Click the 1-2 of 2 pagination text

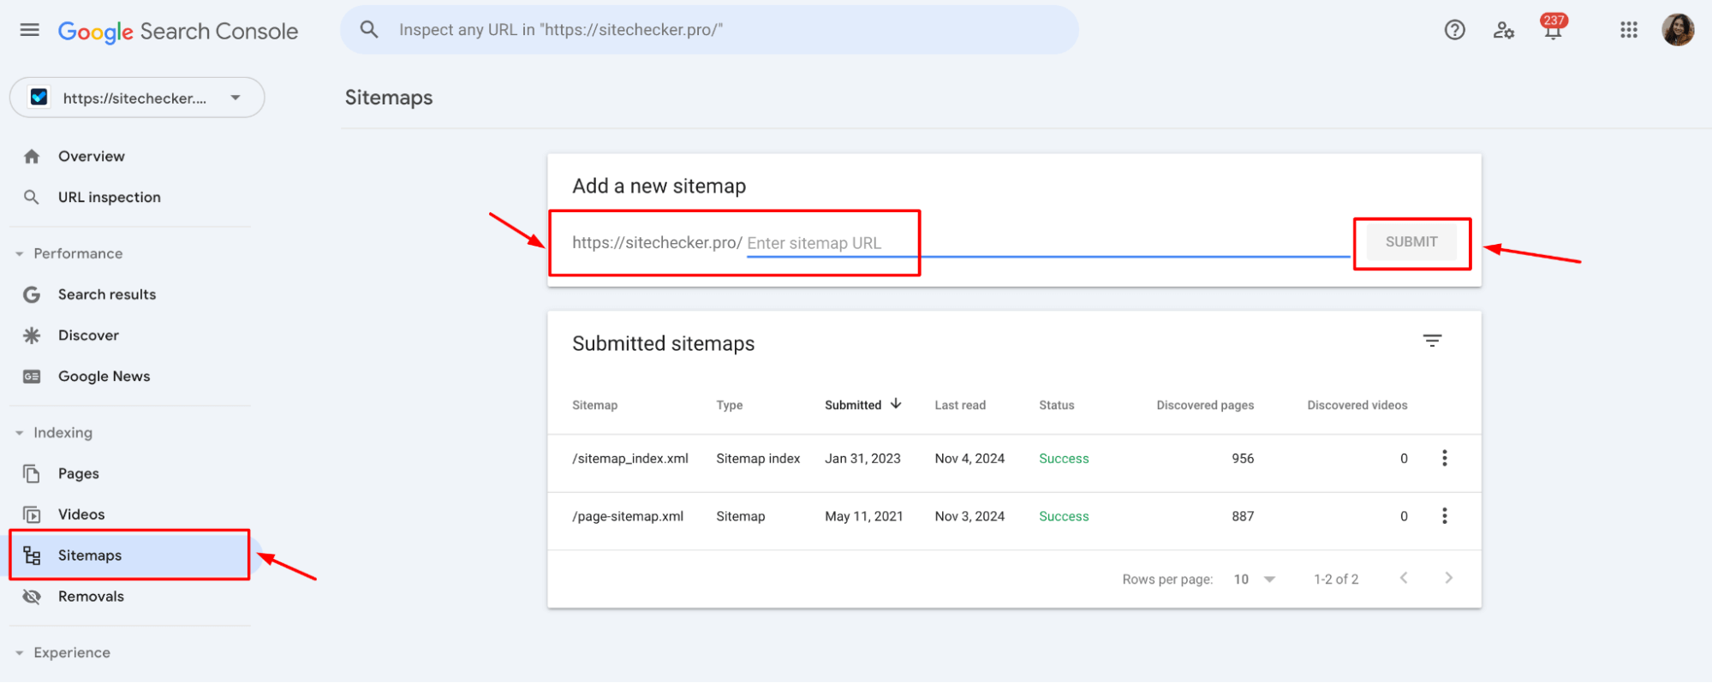[x=1336, y=579]
